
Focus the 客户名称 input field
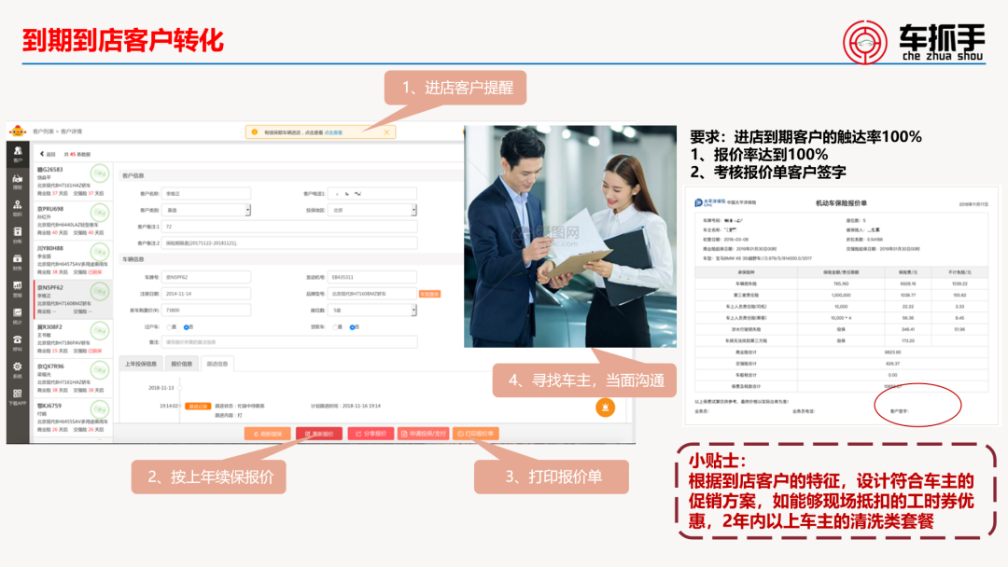coord(205,193)
